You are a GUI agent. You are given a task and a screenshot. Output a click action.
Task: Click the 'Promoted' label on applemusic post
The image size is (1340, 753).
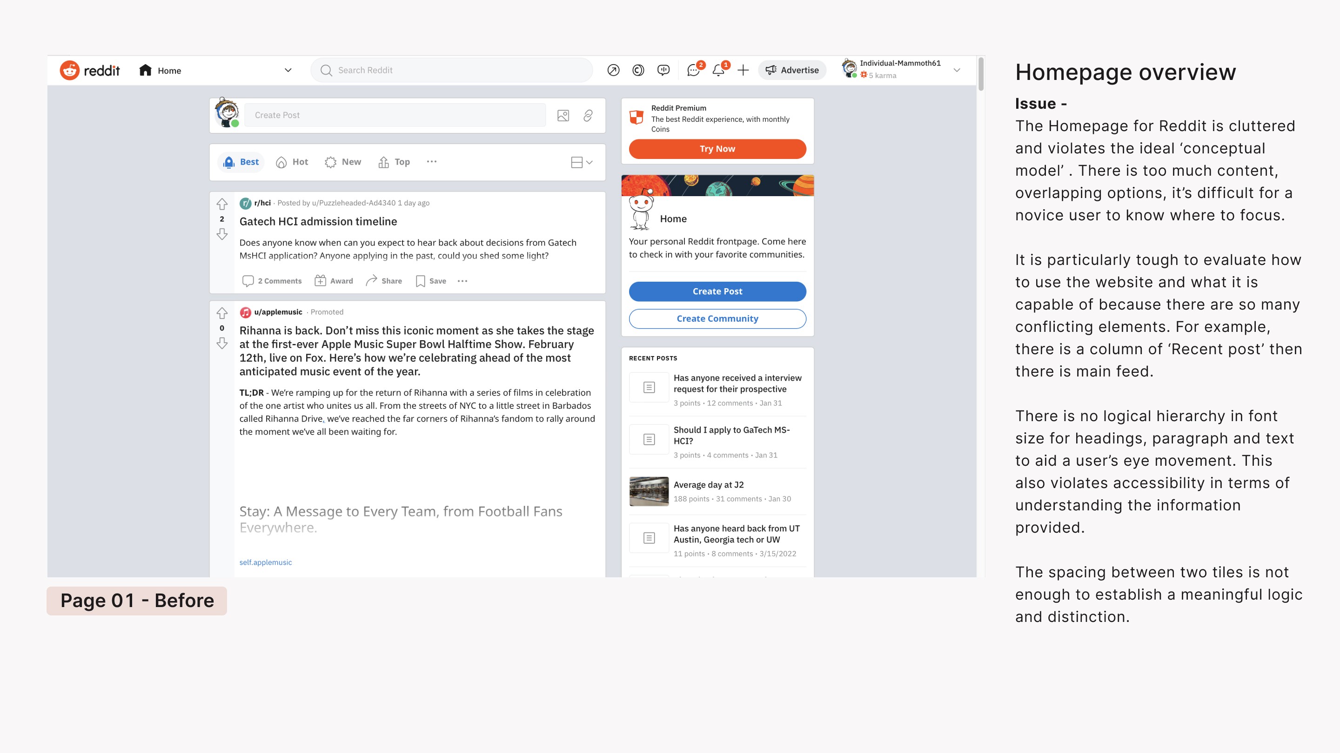[x=327, y=312]
